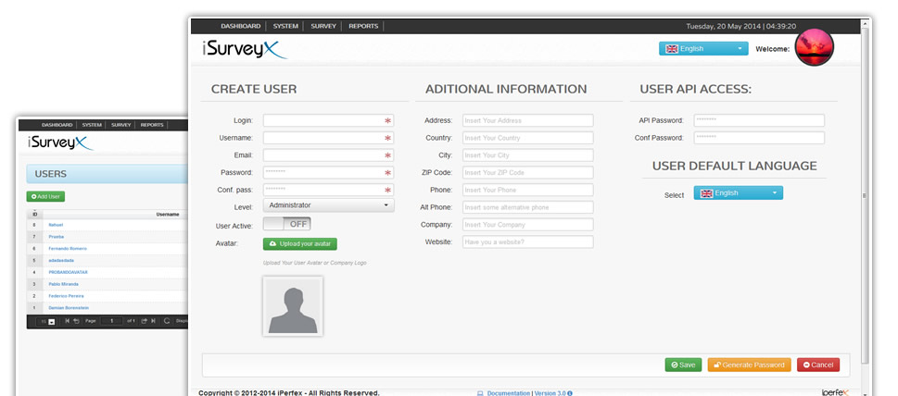Viewport: 898px width, 396px height.
Task: Open user adadasdada in Users table
Action: [x=61, y=261]
